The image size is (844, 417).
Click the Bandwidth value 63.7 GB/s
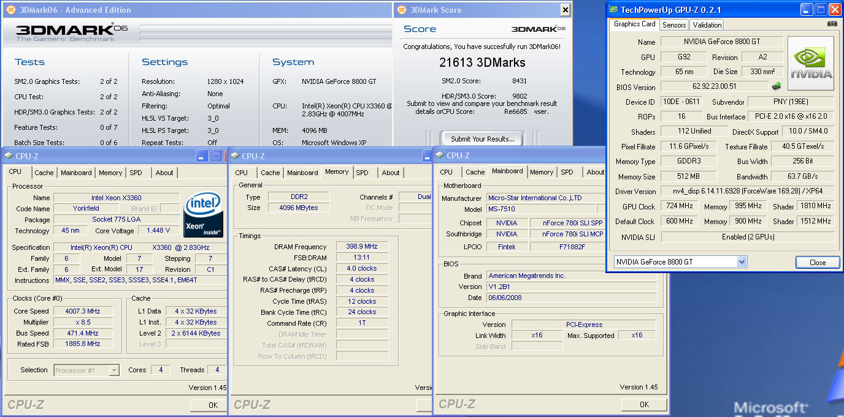(x=802, y=177)
